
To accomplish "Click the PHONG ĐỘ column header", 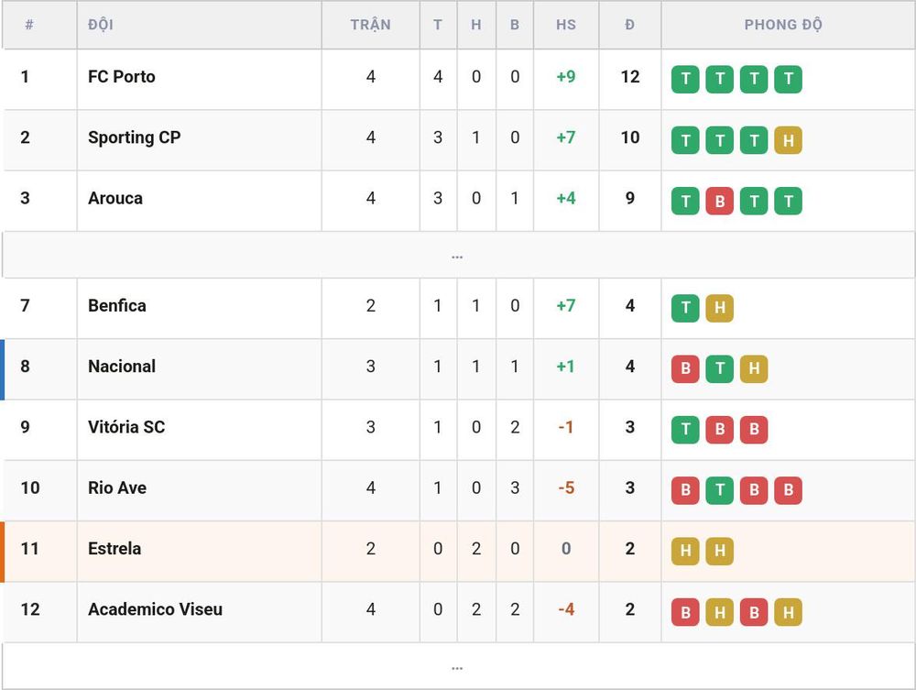I will point(783,25).
